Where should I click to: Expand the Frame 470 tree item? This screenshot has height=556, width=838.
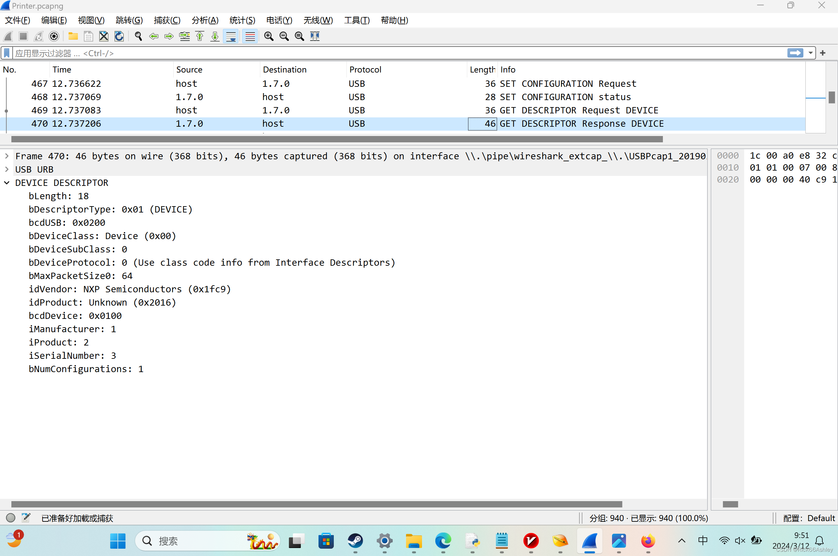coord(7,156)
